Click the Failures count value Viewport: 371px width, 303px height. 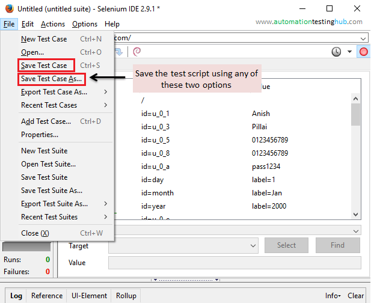(48, 272)
